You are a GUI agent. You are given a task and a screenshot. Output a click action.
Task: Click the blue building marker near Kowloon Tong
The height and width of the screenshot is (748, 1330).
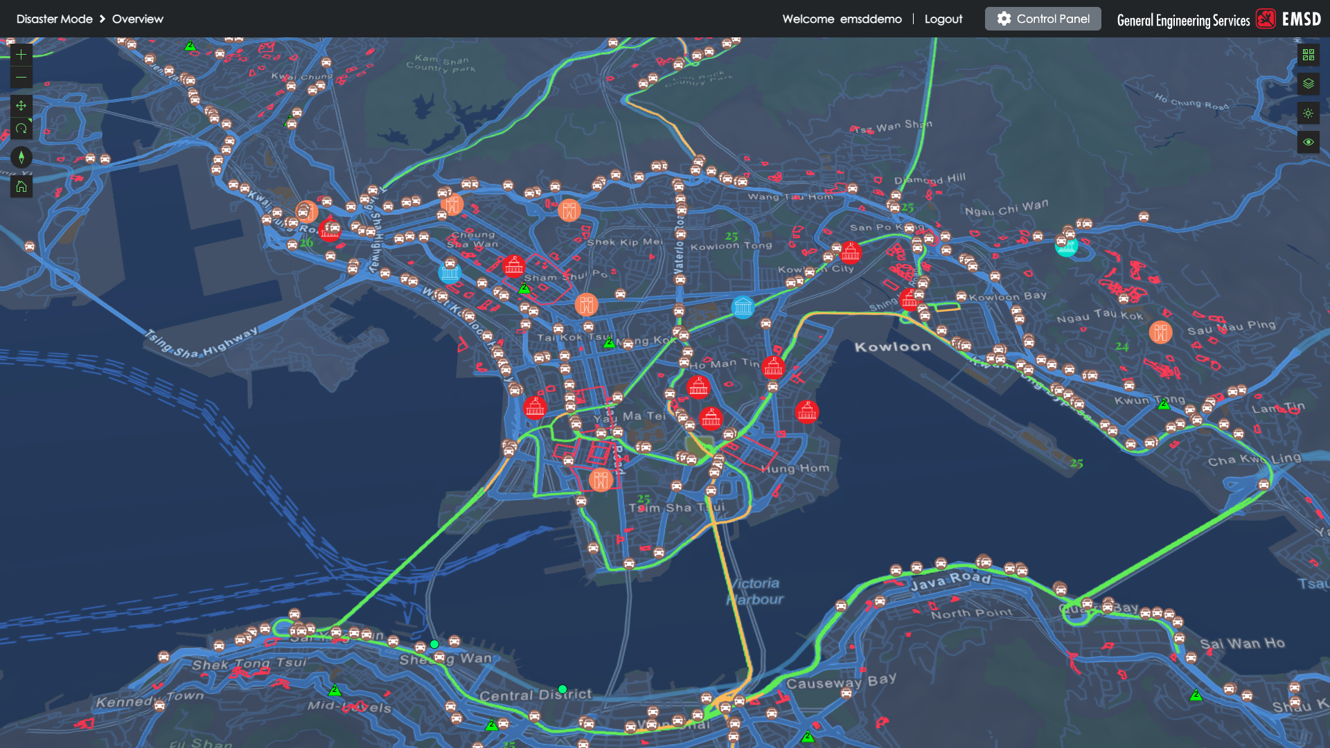point(743,307)
